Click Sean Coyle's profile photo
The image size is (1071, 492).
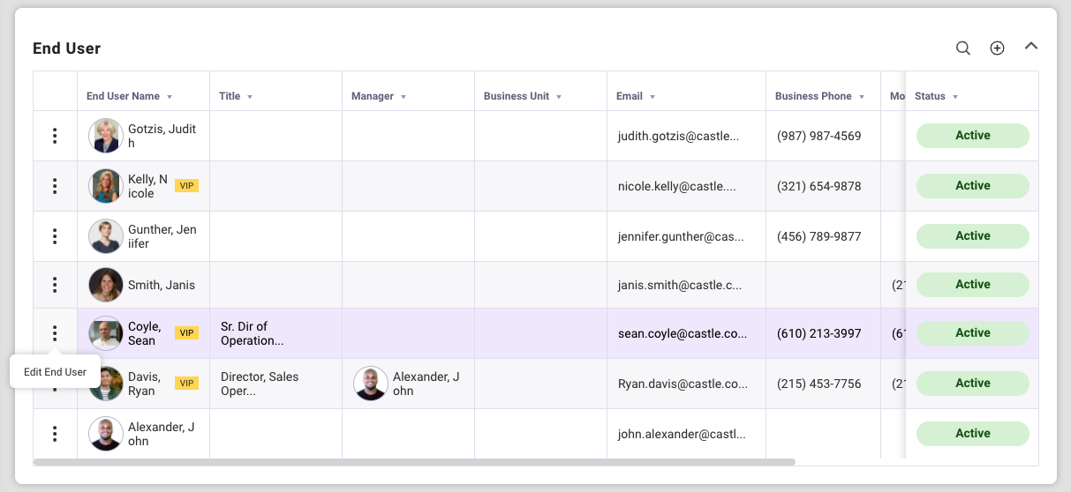point(106,333)
